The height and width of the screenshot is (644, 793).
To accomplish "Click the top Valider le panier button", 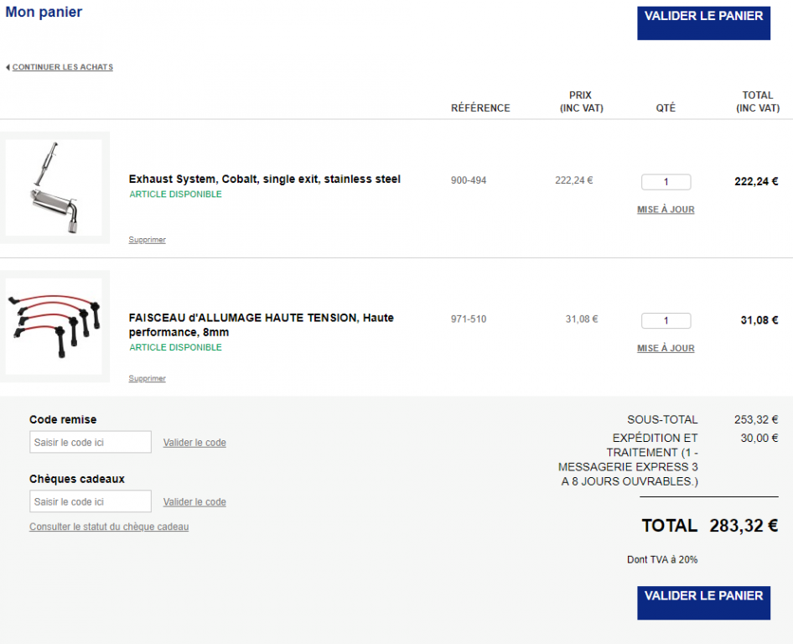I will (x=703, y=23).
